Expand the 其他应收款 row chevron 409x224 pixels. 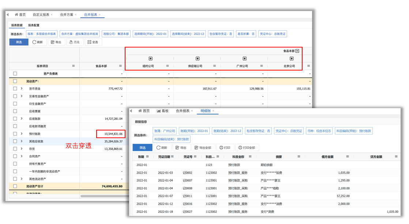[22, 141]
